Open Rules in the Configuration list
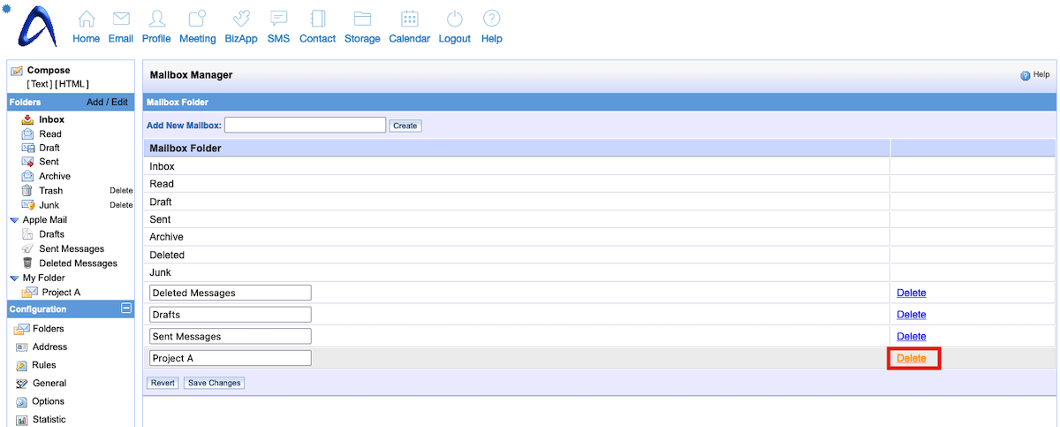 pyautogui.click(x=43, y=365)
